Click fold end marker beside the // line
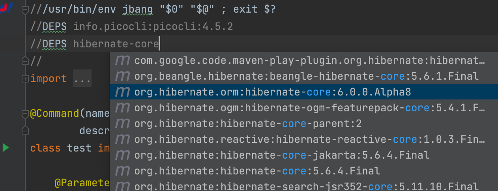498x191 pixels. (25, 61)
